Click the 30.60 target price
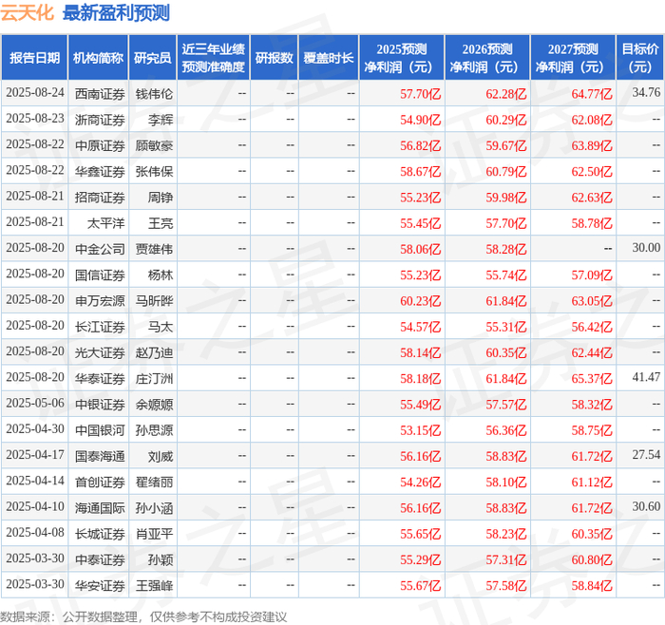665x625 pixels. click(x=646, y=506)
